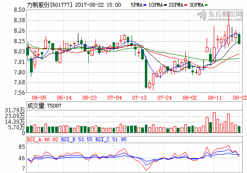This screenshot has width=247, height=173.
Task: Click the tallest red volume bar near 08-11
Action: pos(214,123)
